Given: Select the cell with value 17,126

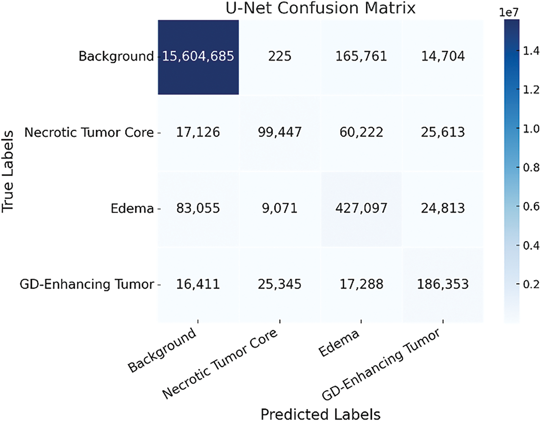Looking at the screenshot, I should pos(199,133).
